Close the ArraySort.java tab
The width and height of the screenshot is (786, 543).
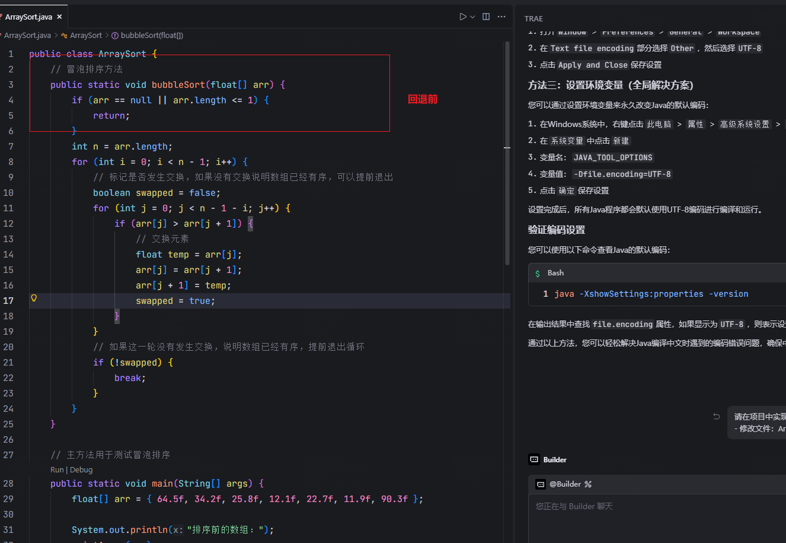coord(59,17)
